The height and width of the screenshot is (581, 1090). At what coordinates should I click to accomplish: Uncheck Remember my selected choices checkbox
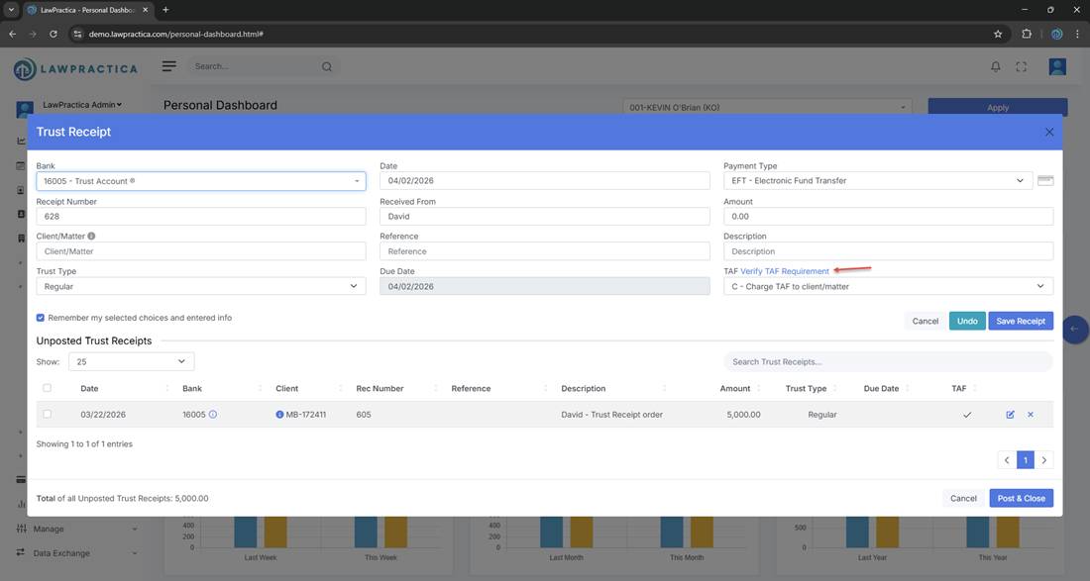pyautogui.click(x=41, y=318)
